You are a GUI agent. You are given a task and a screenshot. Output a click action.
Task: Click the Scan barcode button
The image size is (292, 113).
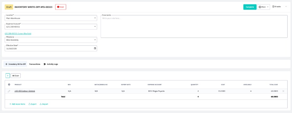[x=16, y=76]
